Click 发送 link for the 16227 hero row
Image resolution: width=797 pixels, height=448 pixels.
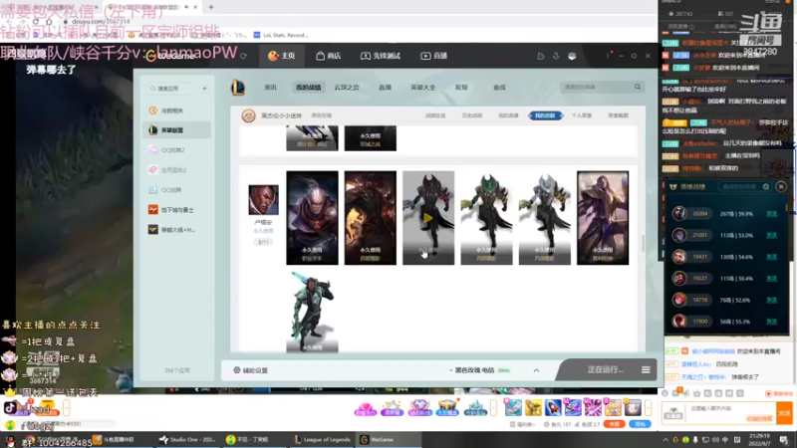coord(771,279)
